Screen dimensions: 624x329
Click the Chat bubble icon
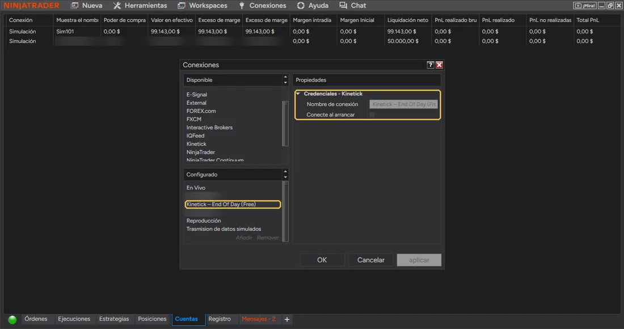[x=343, y=6]
